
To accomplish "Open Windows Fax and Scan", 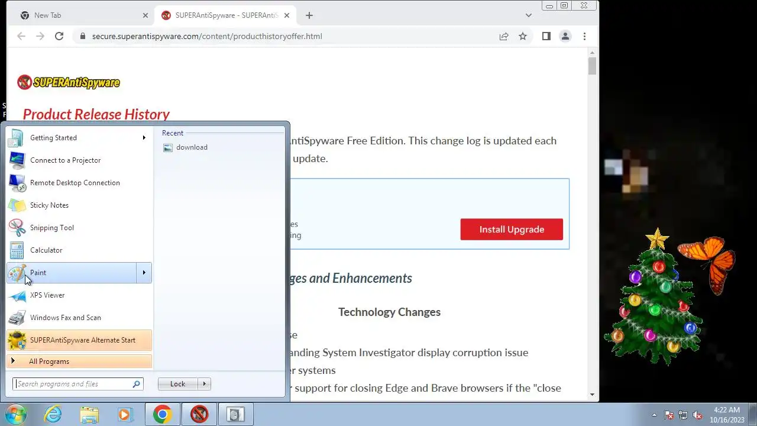I will (x=79, y=318).
